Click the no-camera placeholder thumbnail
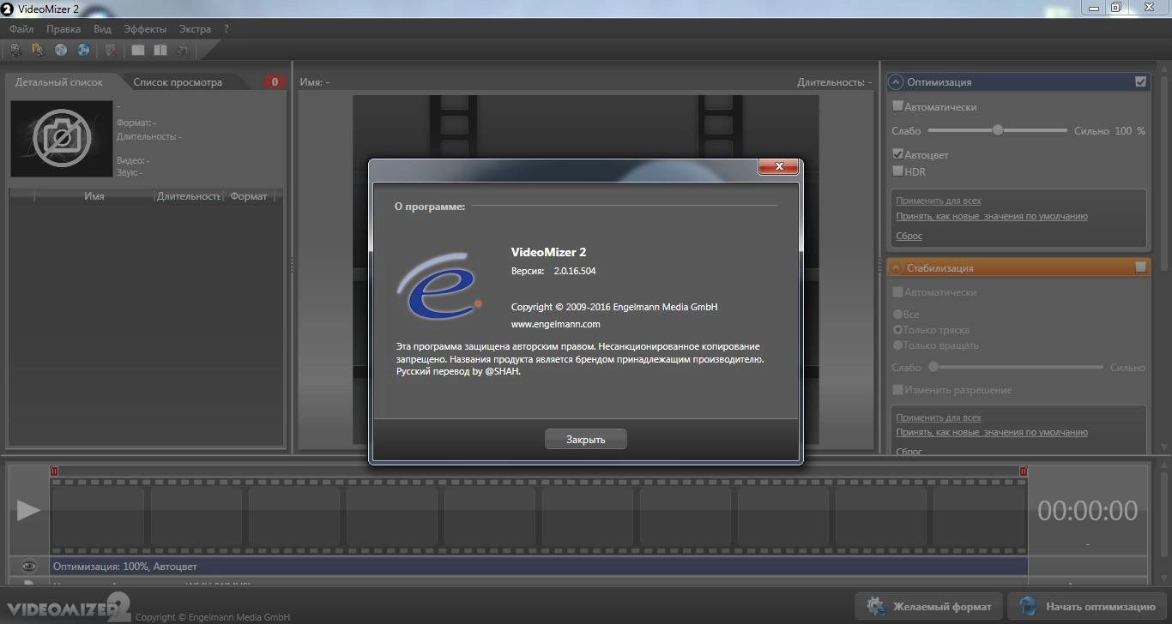 (x=62, y=139)
